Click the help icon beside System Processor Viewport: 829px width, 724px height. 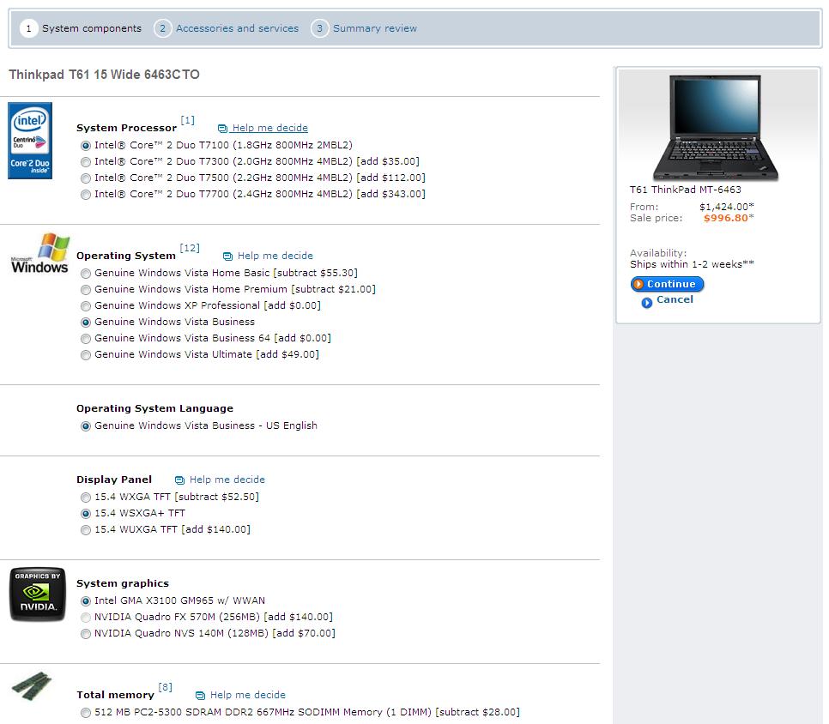222,129
